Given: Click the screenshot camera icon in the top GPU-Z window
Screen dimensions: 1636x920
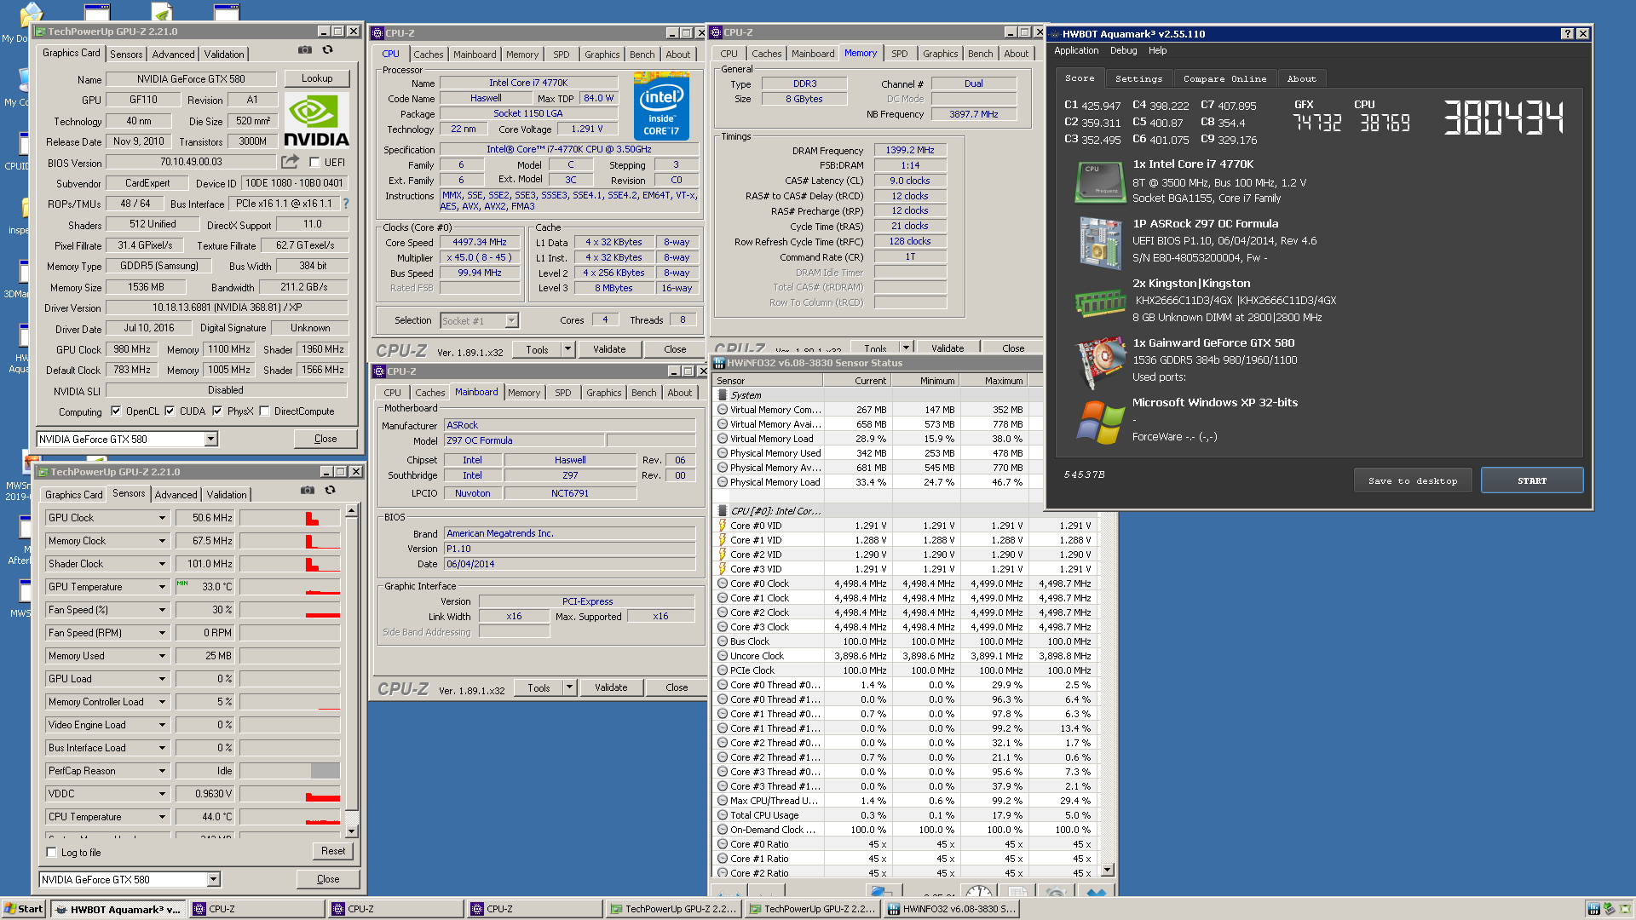Looking at the screenshot, I should click(304, 50).
